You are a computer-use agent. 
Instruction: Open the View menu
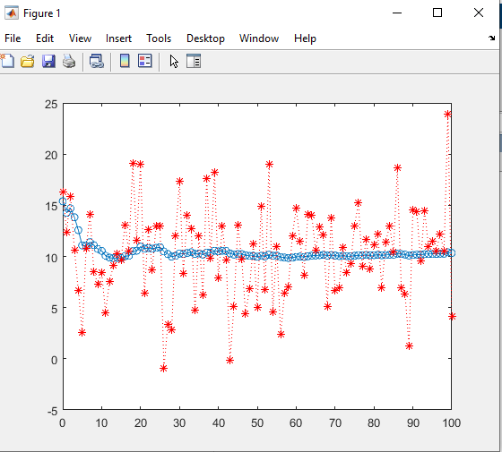click(x=80, y=38)
